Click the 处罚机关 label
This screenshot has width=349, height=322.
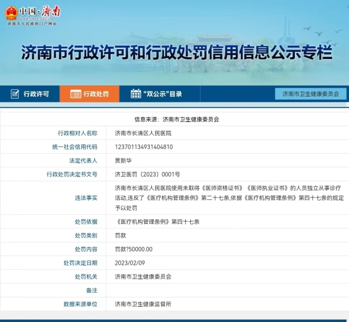pyautogui.click(x=86, y=277)
